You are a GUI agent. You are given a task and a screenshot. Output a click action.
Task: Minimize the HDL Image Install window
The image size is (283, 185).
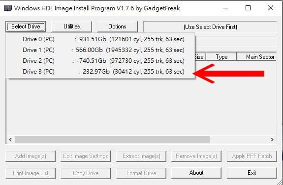tap(226, 8)
